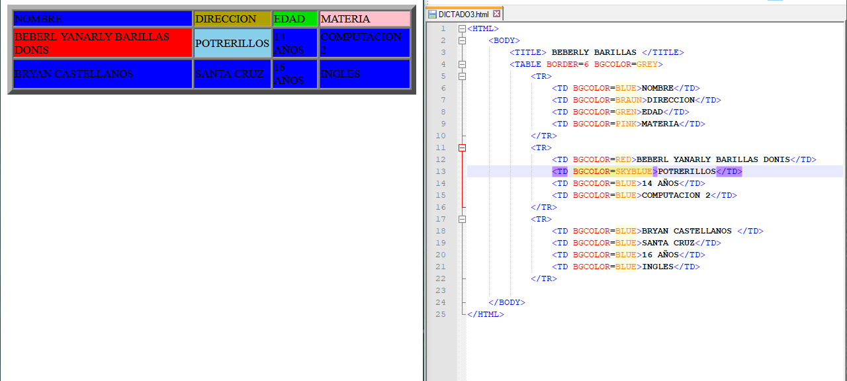Click the SANTA CRUZ code on line 19
The height and width of the screenshot is (381, 847).
(x=637, y=243)
